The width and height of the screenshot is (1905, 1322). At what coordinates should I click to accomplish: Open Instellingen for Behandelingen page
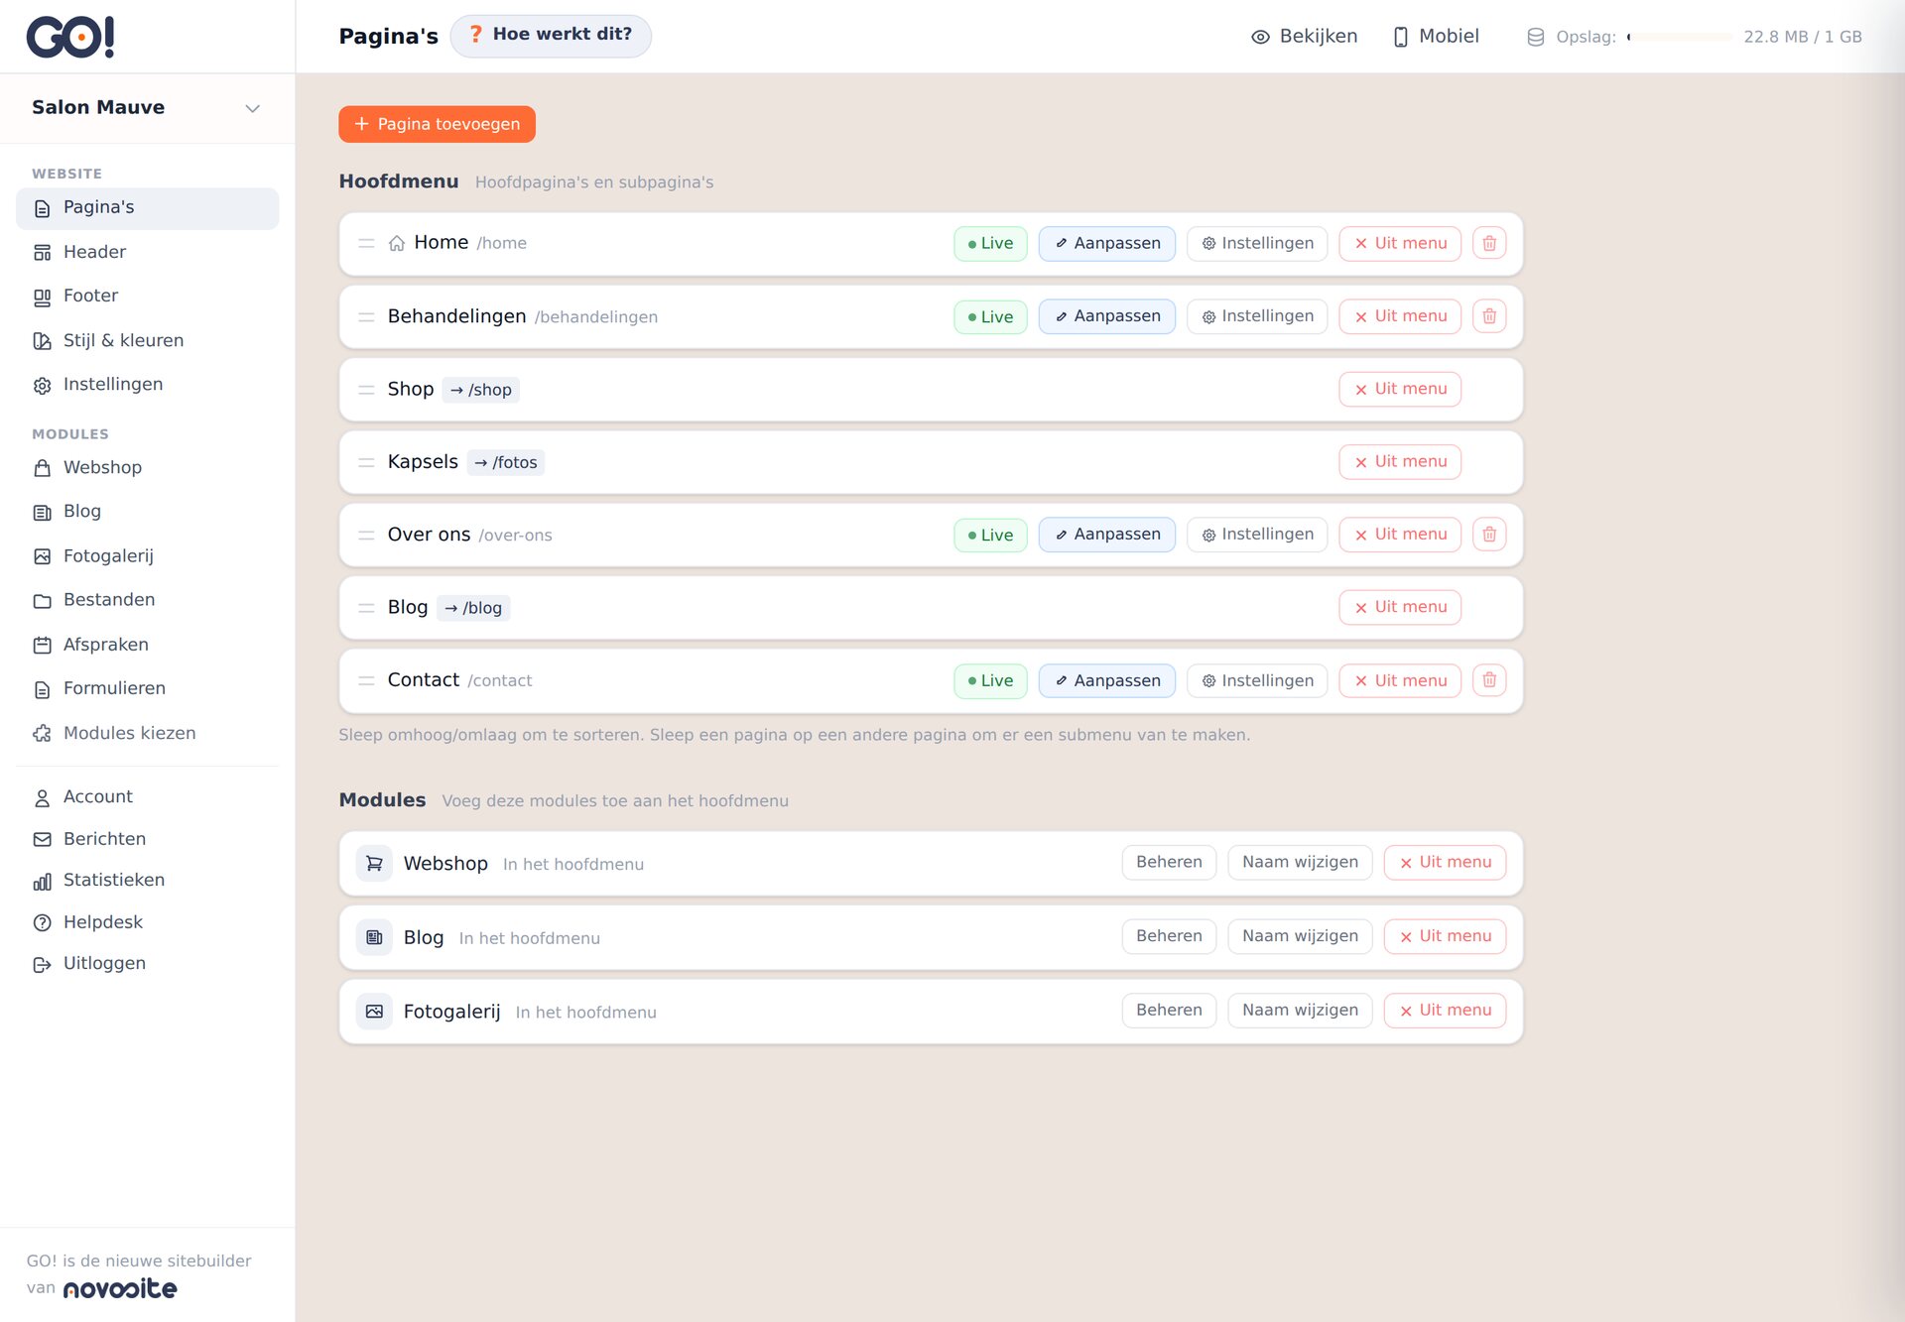[1257, 316]
